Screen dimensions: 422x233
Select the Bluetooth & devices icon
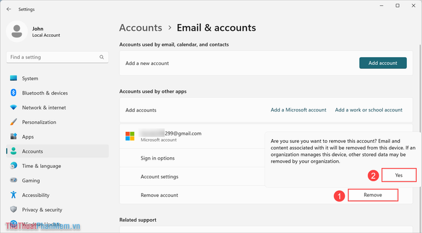(13, 93)
